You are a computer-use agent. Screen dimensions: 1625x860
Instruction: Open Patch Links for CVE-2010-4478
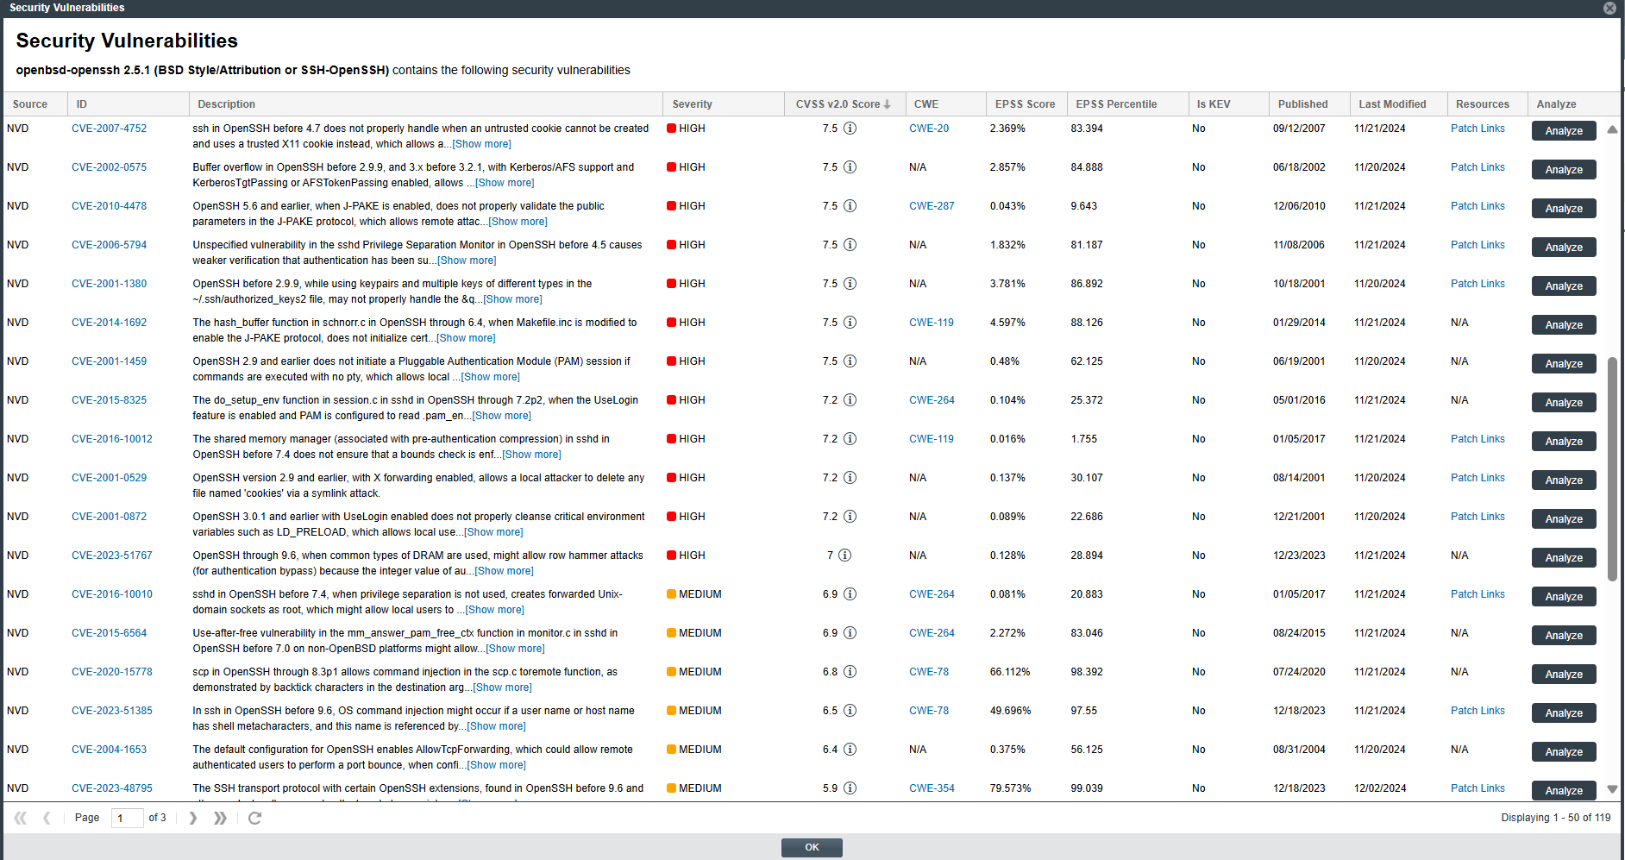click(1477, 206)
